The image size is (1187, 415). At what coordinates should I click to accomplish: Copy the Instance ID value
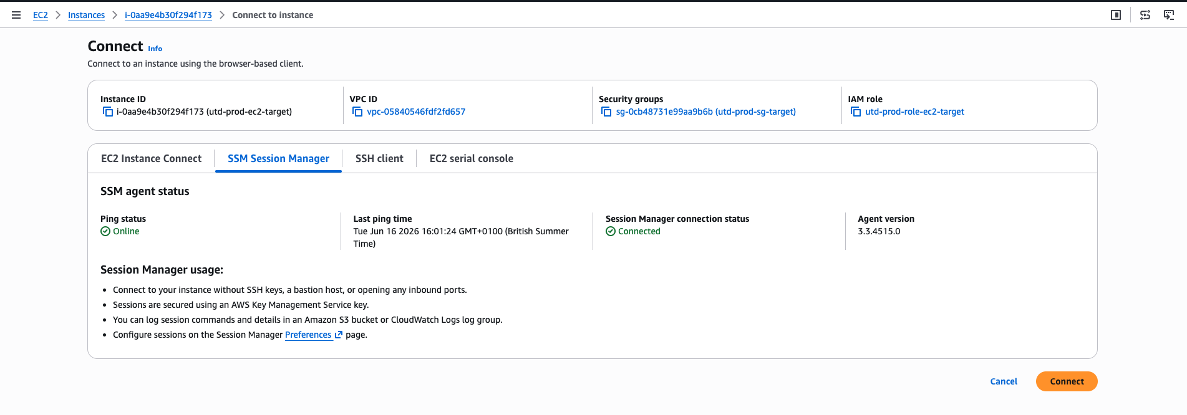coord(108,112)
